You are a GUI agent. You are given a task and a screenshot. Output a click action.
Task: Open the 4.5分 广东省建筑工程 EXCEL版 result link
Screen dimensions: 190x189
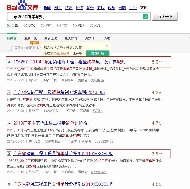[63, 184]
